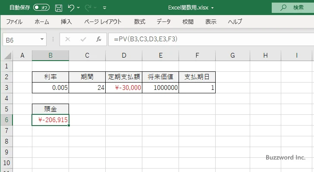Click the 期間 header cell
Image resolution: width=314 pixels, height=172 pixels.
pyautogui.click(x=87, y=77)
